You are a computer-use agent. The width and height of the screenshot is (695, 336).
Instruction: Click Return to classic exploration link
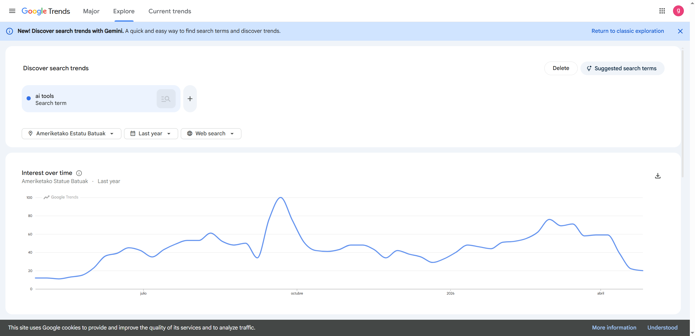(627, 31)
